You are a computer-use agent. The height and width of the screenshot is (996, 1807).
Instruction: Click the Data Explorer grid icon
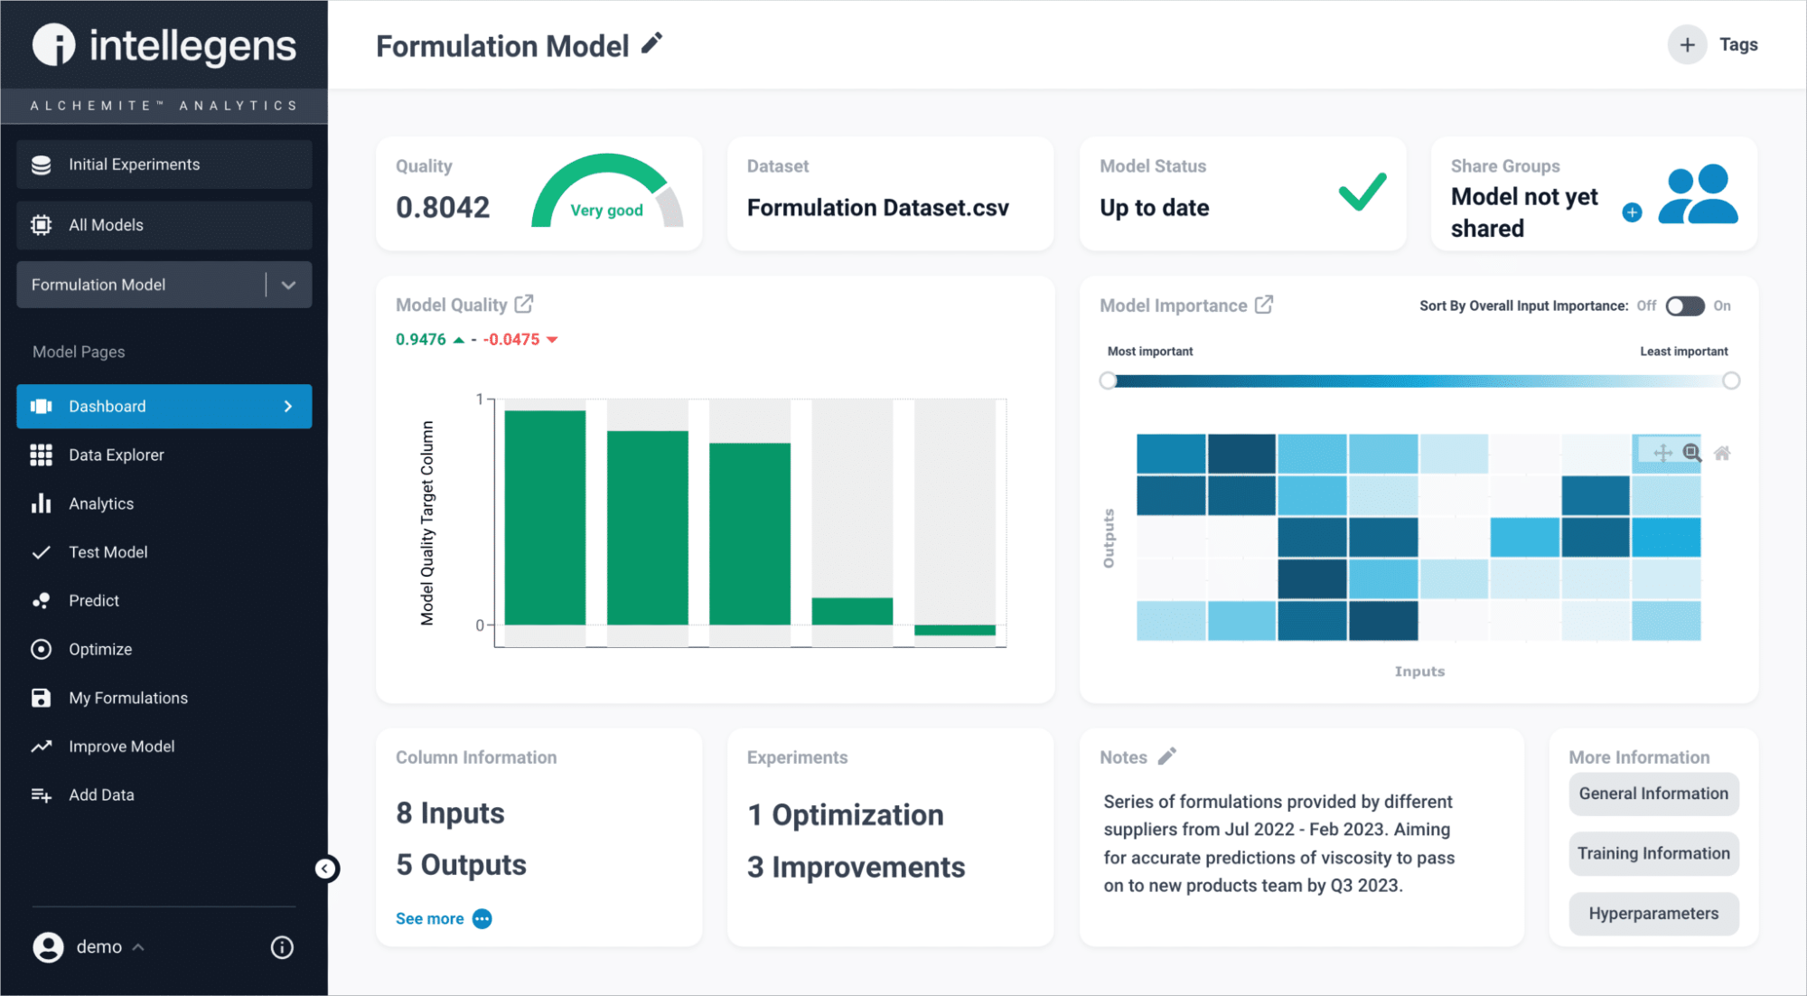(x=42, y=456)
